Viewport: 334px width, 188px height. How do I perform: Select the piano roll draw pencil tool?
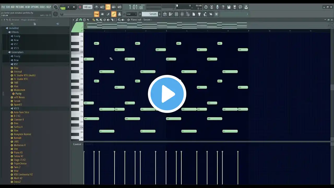click(x=94, y=20)
